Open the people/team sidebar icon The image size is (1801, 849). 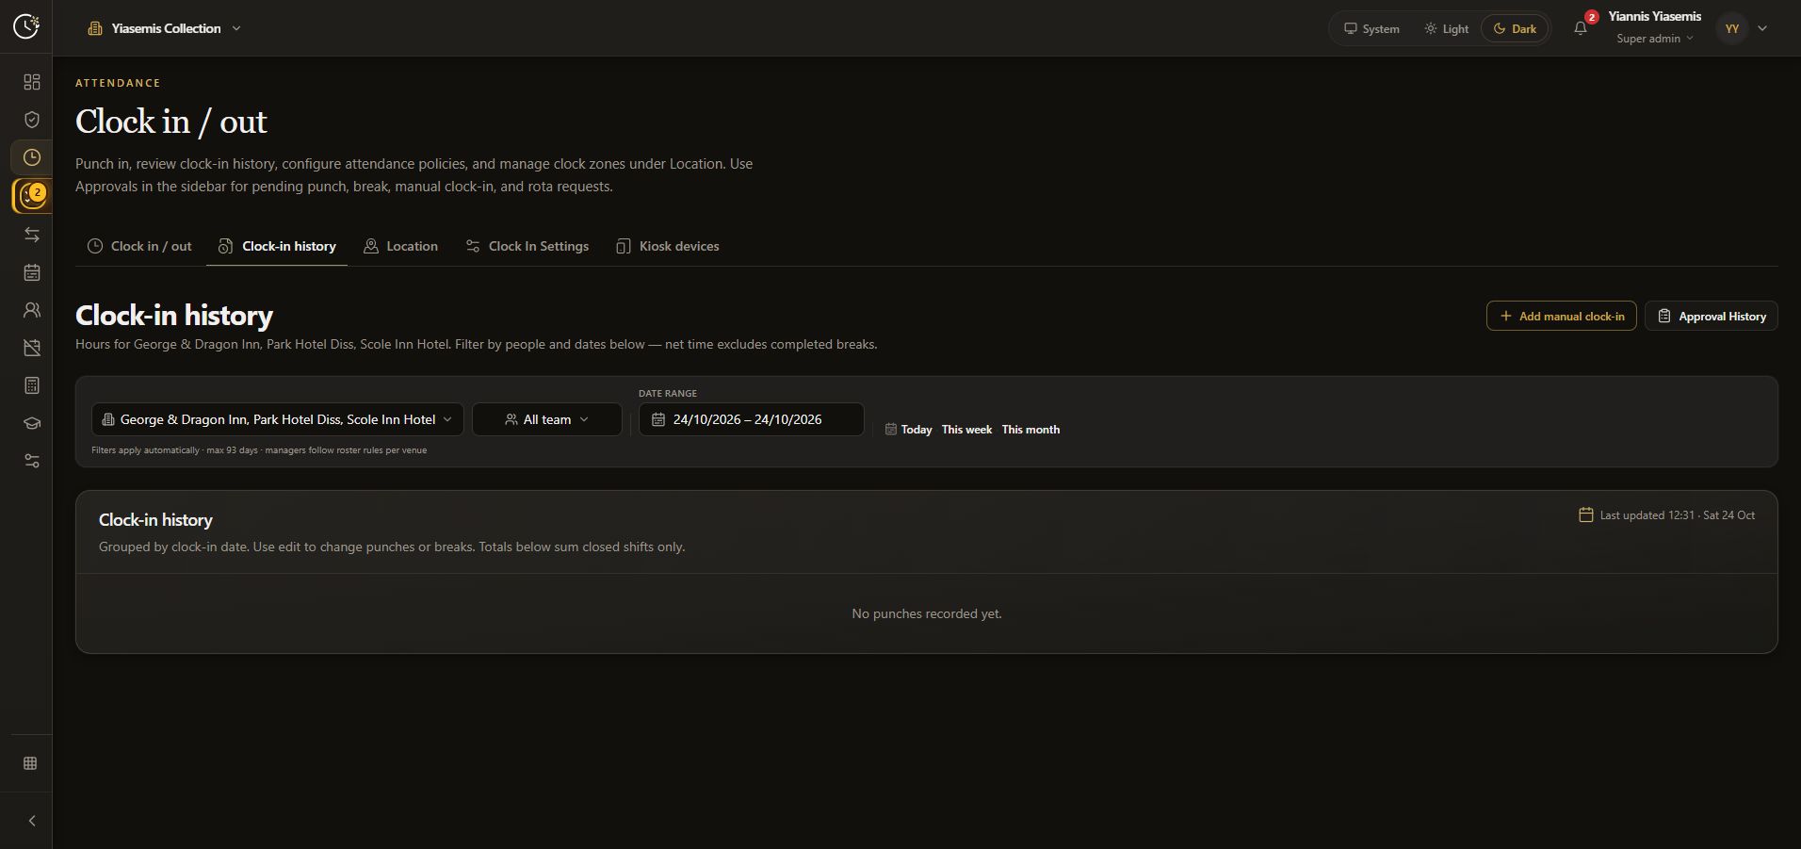32,310
